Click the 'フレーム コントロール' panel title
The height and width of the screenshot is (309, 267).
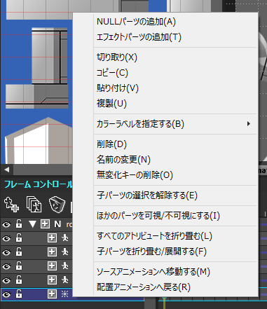pos(39,184)
